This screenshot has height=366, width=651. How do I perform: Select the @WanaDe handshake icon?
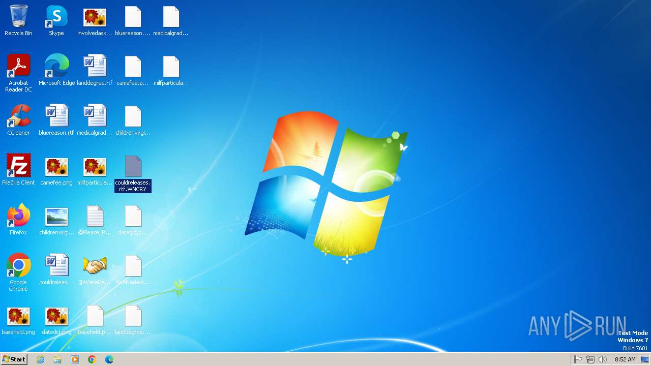click(x=95, y=269)
